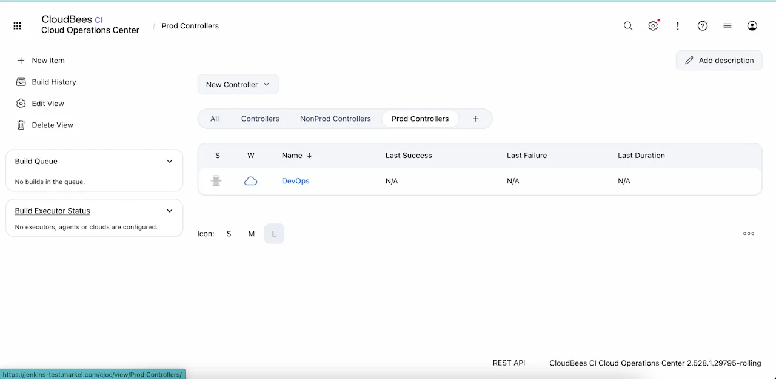Switch to the NonProd Controllers tab
Viewport: 776px width, 379px height.
[x=335, y=119]
